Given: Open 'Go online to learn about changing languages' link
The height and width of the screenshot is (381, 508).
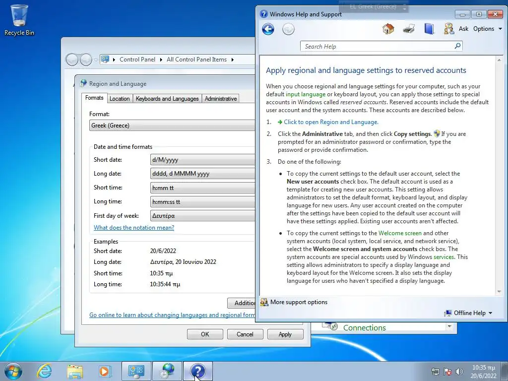Looking at the screenshot, I should (172, 315).
